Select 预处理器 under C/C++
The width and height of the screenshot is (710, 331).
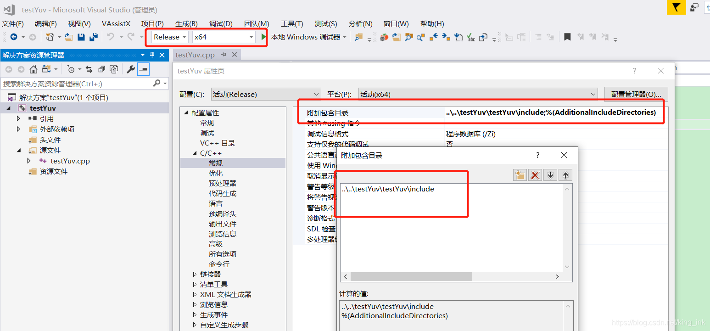[x=223, y=184]
